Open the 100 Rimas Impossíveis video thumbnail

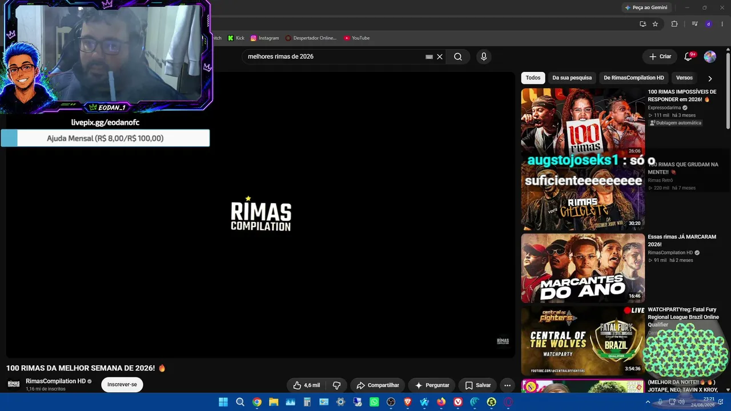pyautogui.click(x=583, y=122)
